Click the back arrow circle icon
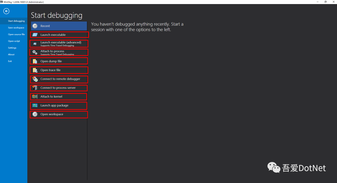Viewport: 337px width, 183px height. 6,11
